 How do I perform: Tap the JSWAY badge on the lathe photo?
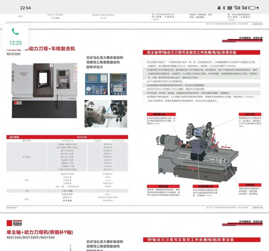(x=18, y=103)
